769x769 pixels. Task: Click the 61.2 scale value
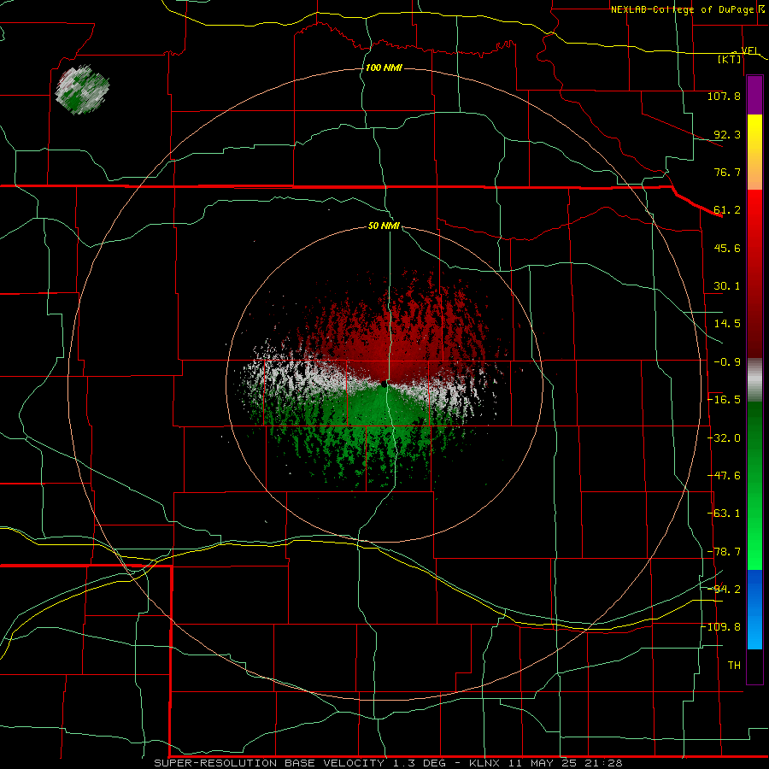pos(727,210)
